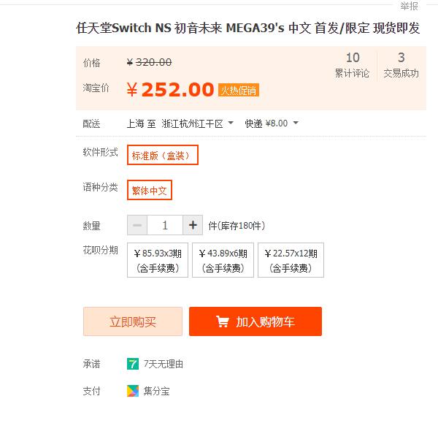This screenshot has height=423, width=438.
Task: Choose the ¥85.93x3期 installment plan
Action: 158,260
